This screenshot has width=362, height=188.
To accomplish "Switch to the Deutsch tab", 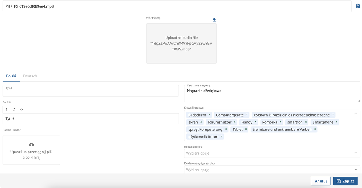I will coord(30,76).
